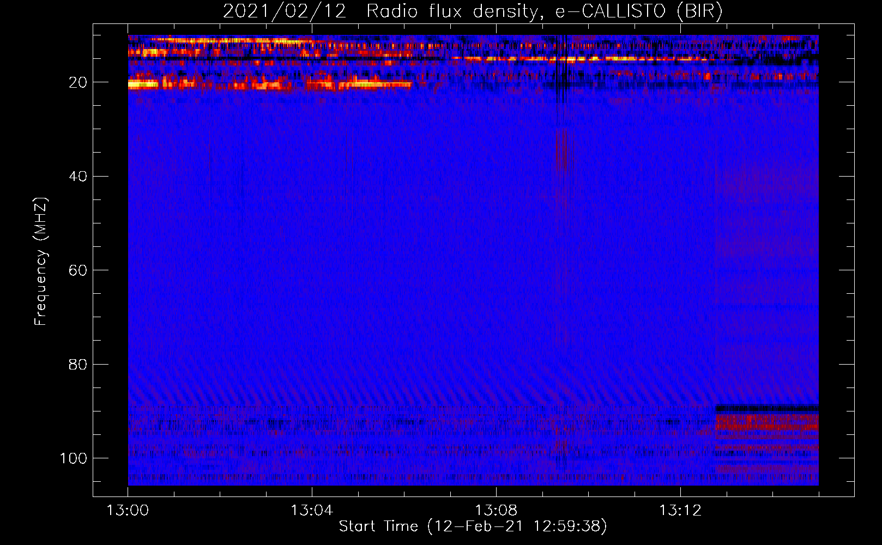This screenshot has height=545, width=882.
Task: Click the '13:00' time tick label
Action: click(128, 511)
